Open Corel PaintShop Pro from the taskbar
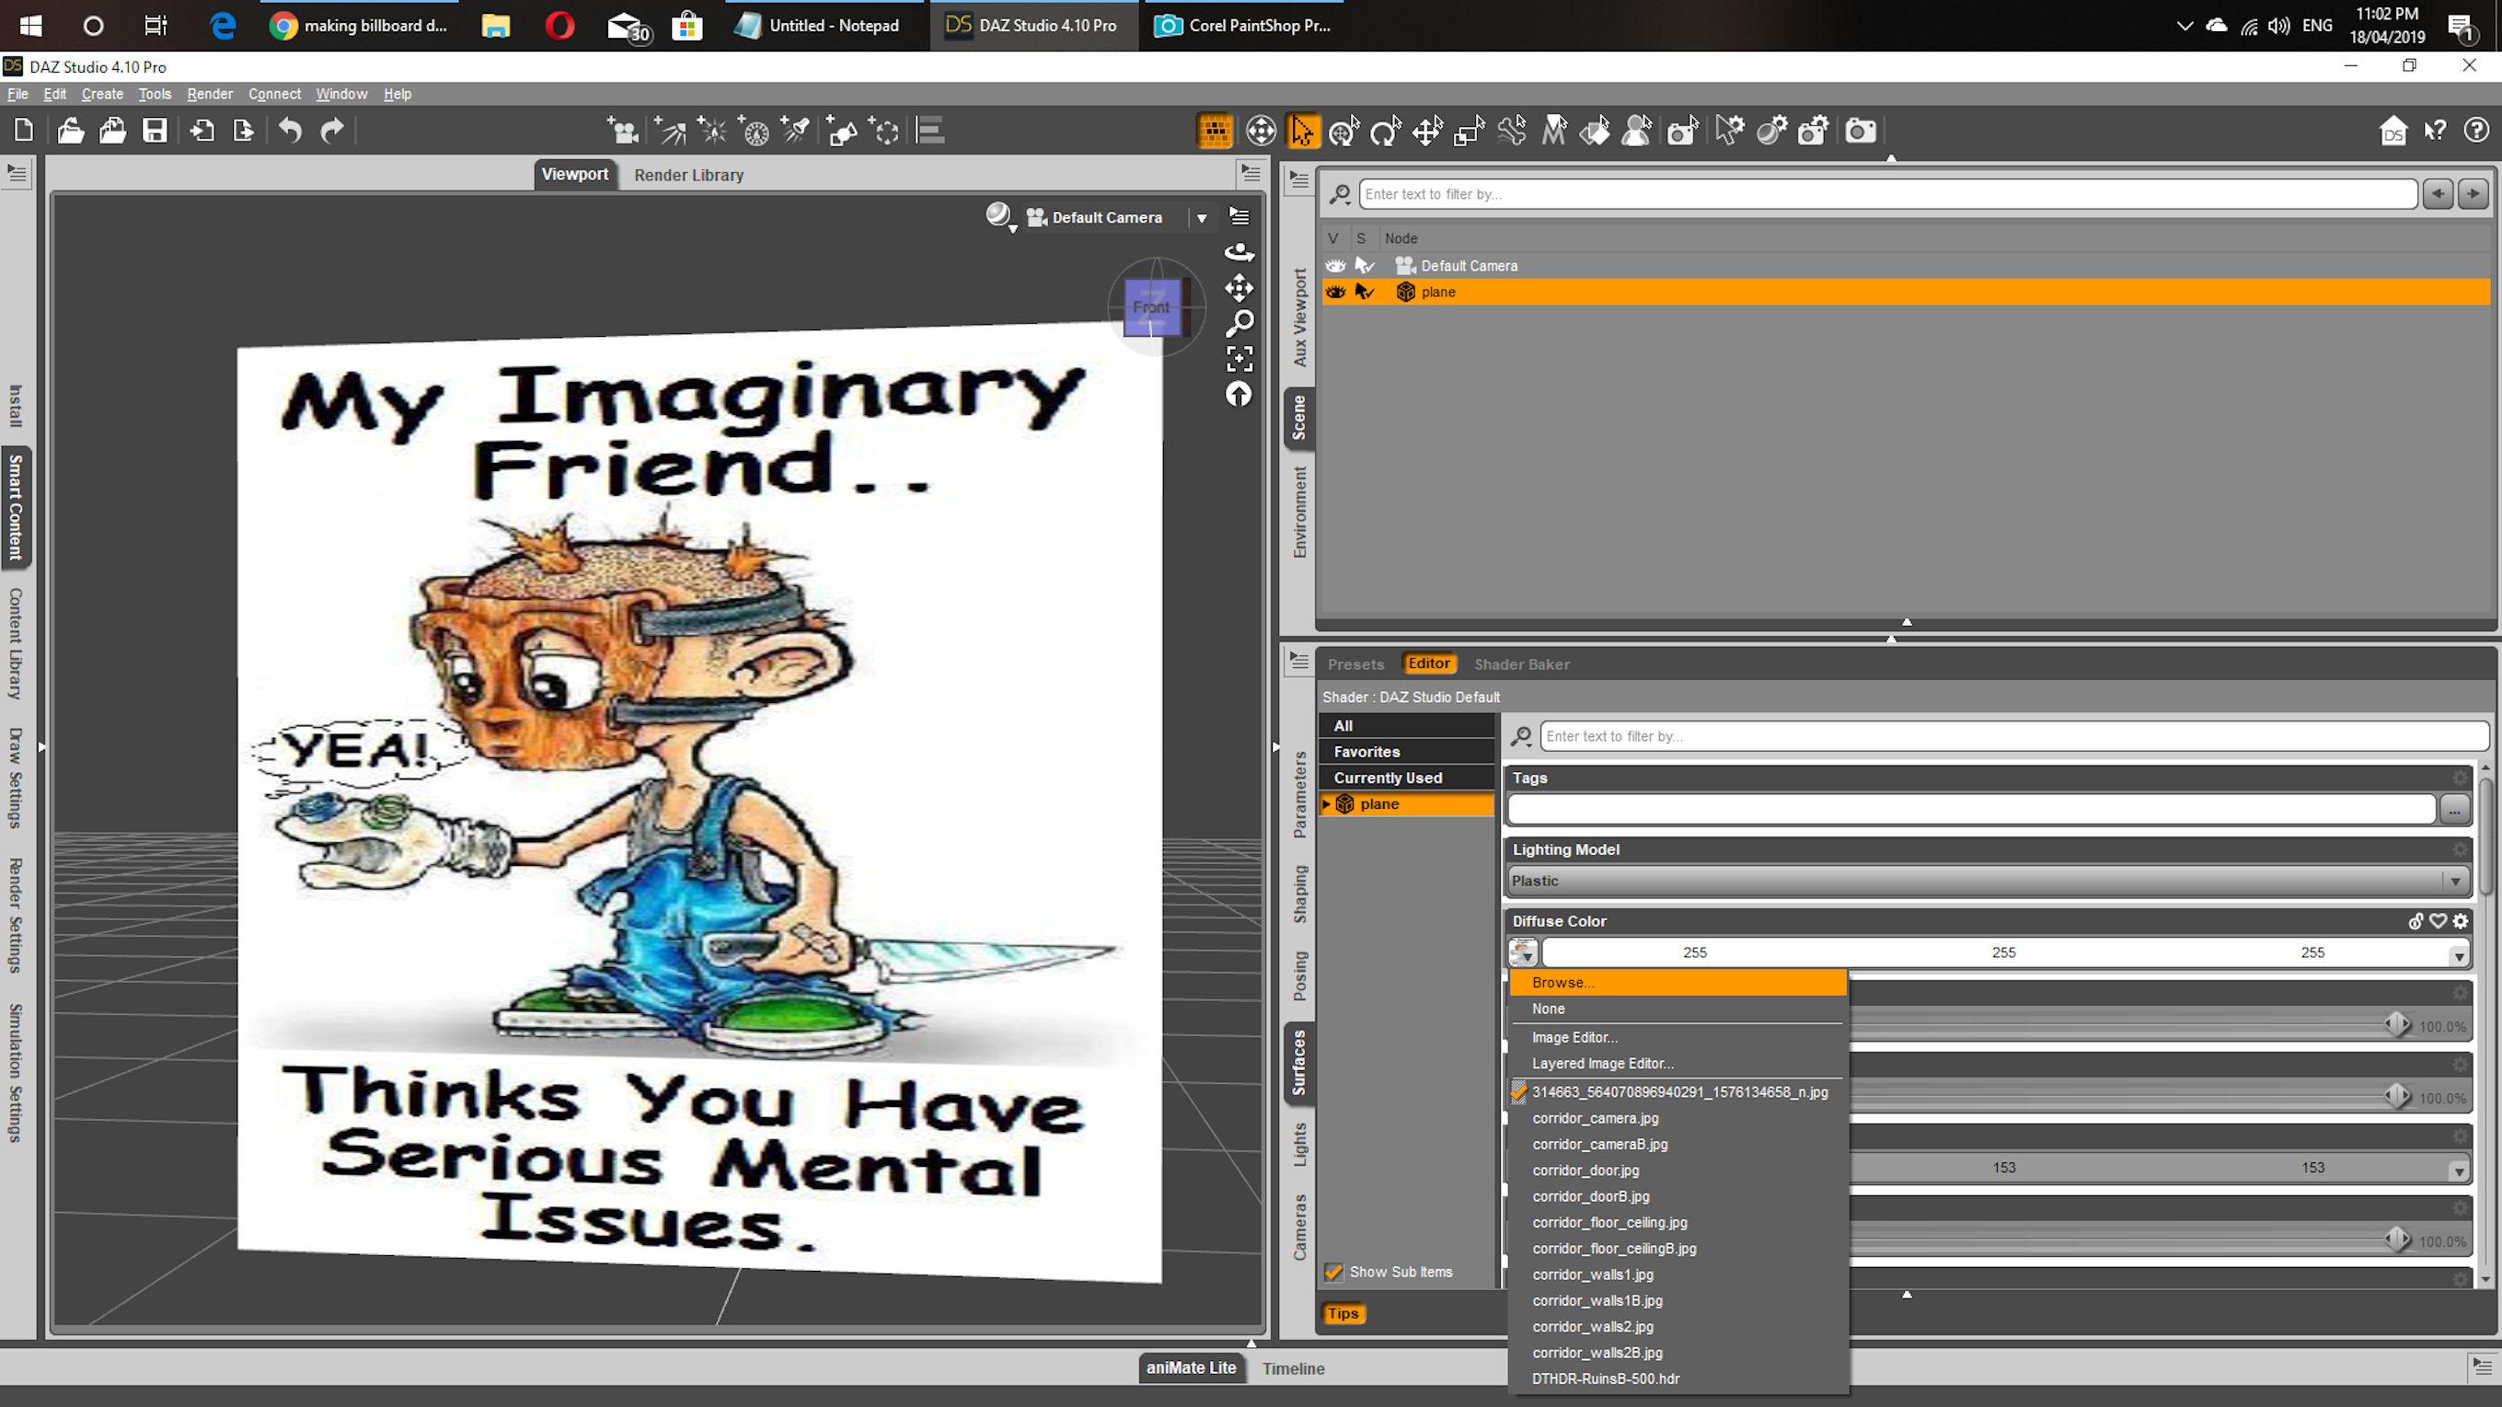Image resolution: width=2502 pixels, height=1407 pixels. (1244, 25)
